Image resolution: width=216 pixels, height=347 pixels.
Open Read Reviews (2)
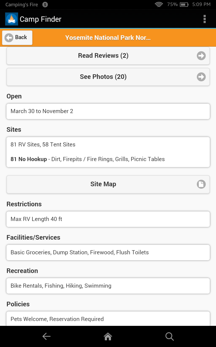103,56
